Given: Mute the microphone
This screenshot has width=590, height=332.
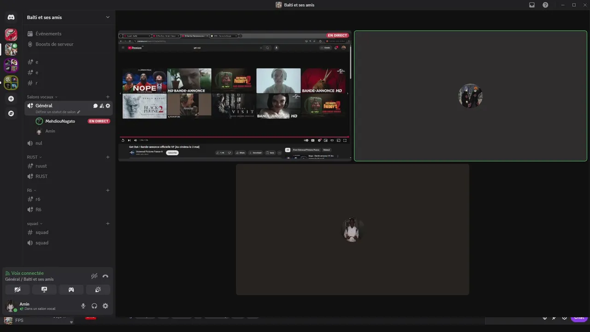Looking at the screenshot, I should coord(83,306).
